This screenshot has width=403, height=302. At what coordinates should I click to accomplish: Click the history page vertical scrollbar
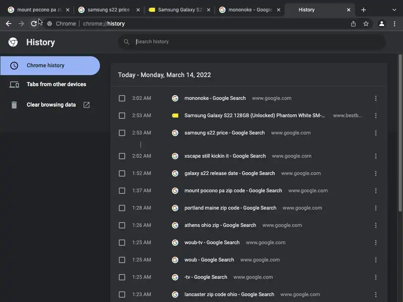coord(400,134)
